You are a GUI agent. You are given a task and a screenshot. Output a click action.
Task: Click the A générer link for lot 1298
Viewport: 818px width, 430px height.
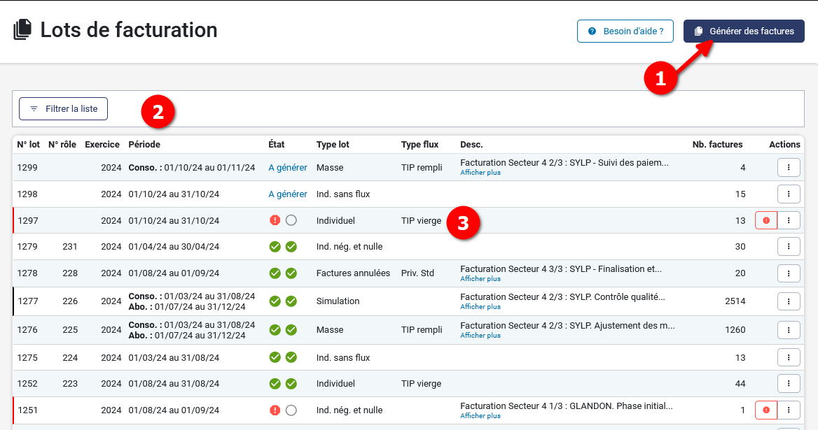pos(288,194)
